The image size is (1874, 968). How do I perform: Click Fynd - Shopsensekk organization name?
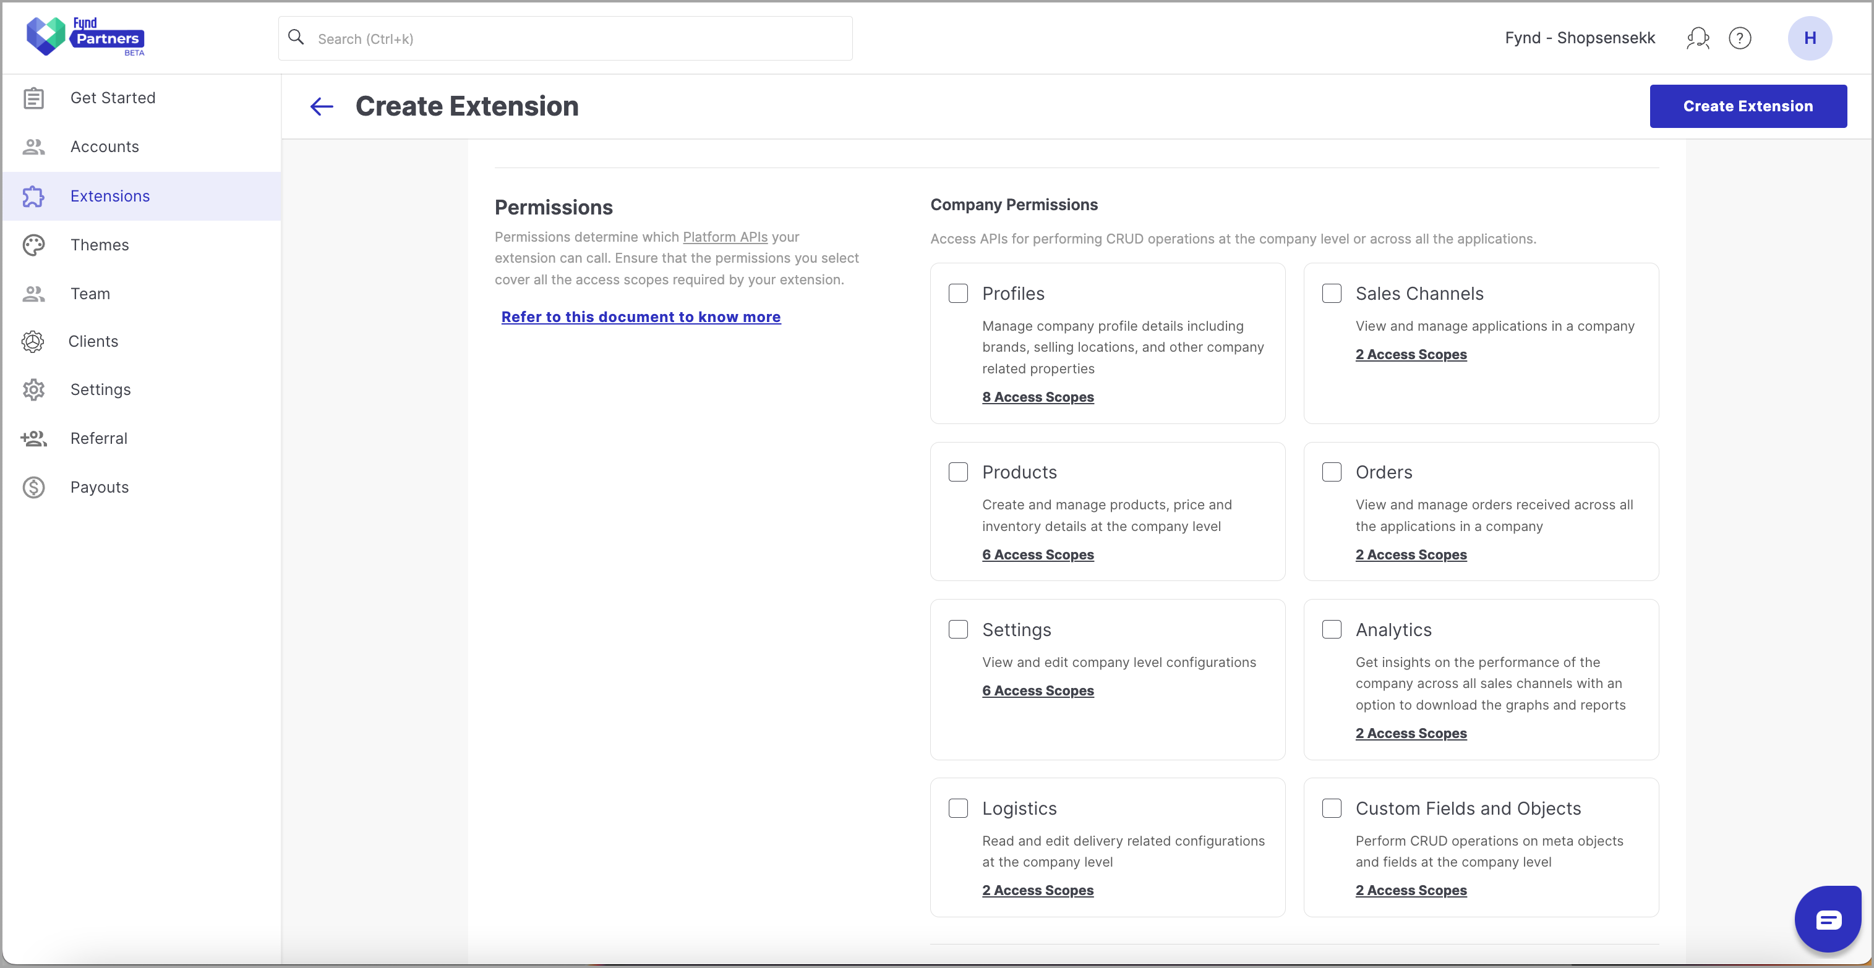[x=1580, y=38]
